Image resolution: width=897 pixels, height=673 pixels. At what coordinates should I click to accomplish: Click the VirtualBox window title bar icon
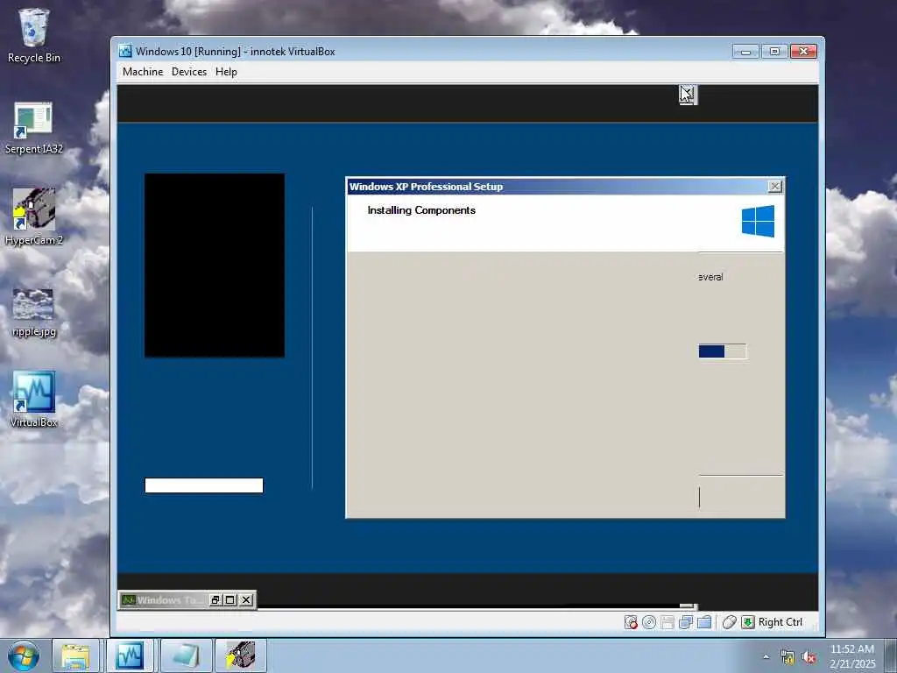pyautogui.click(x=125, y=51)
